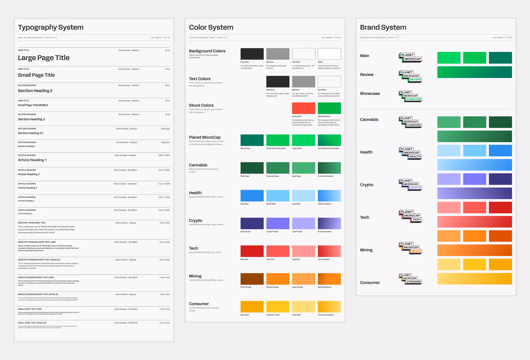Click the Crypto Purple swatch
Image resolution: width=530 pixels, height=360 pixels.
(x=278, y=223)
